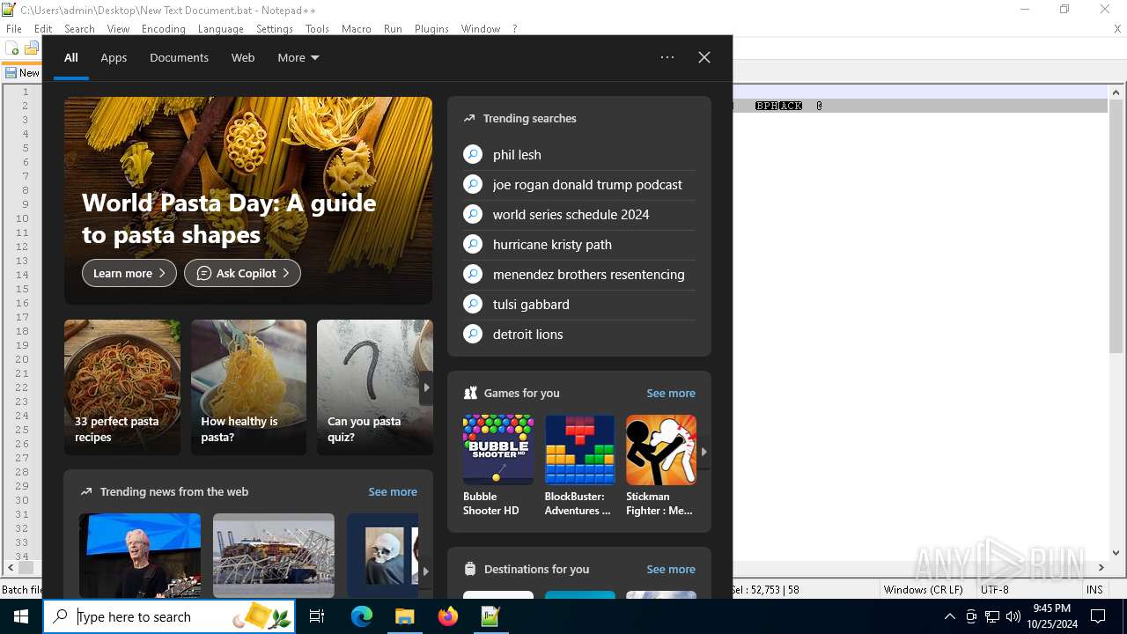This screenshot has height=634, width=1127.
Task: Advance the games carousel arrow
Action: point(703,451)
